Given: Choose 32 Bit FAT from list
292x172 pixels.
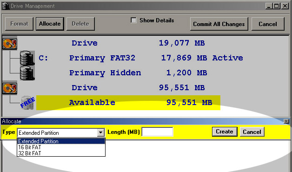Looking at the screenshot, I should coord(61,153).
